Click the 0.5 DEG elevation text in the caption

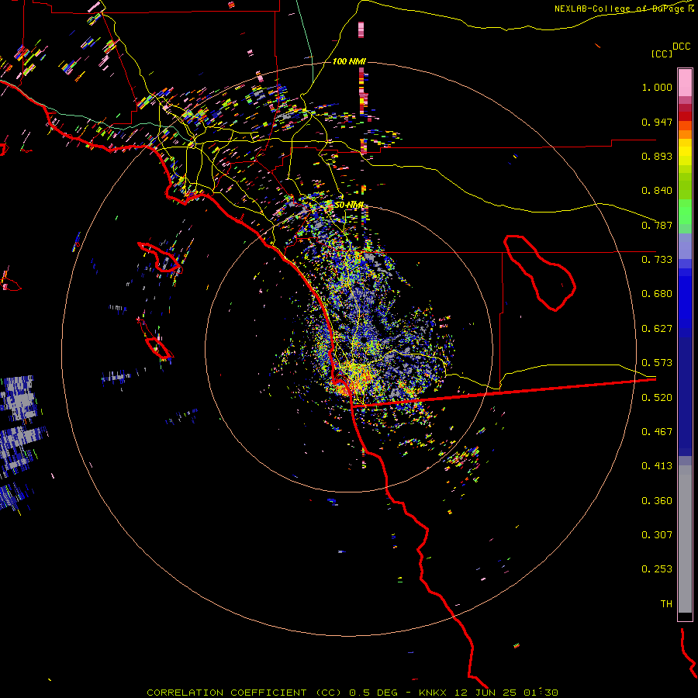tap(373, 693)
